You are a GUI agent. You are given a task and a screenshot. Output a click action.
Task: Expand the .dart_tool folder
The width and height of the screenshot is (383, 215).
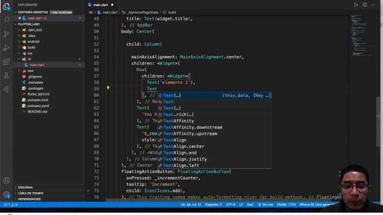click(x=35, y=30)
